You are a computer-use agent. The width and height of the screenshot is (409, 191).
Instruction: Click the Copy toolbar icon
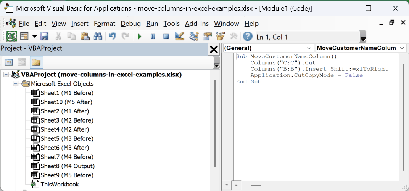(x=71, y=36)
